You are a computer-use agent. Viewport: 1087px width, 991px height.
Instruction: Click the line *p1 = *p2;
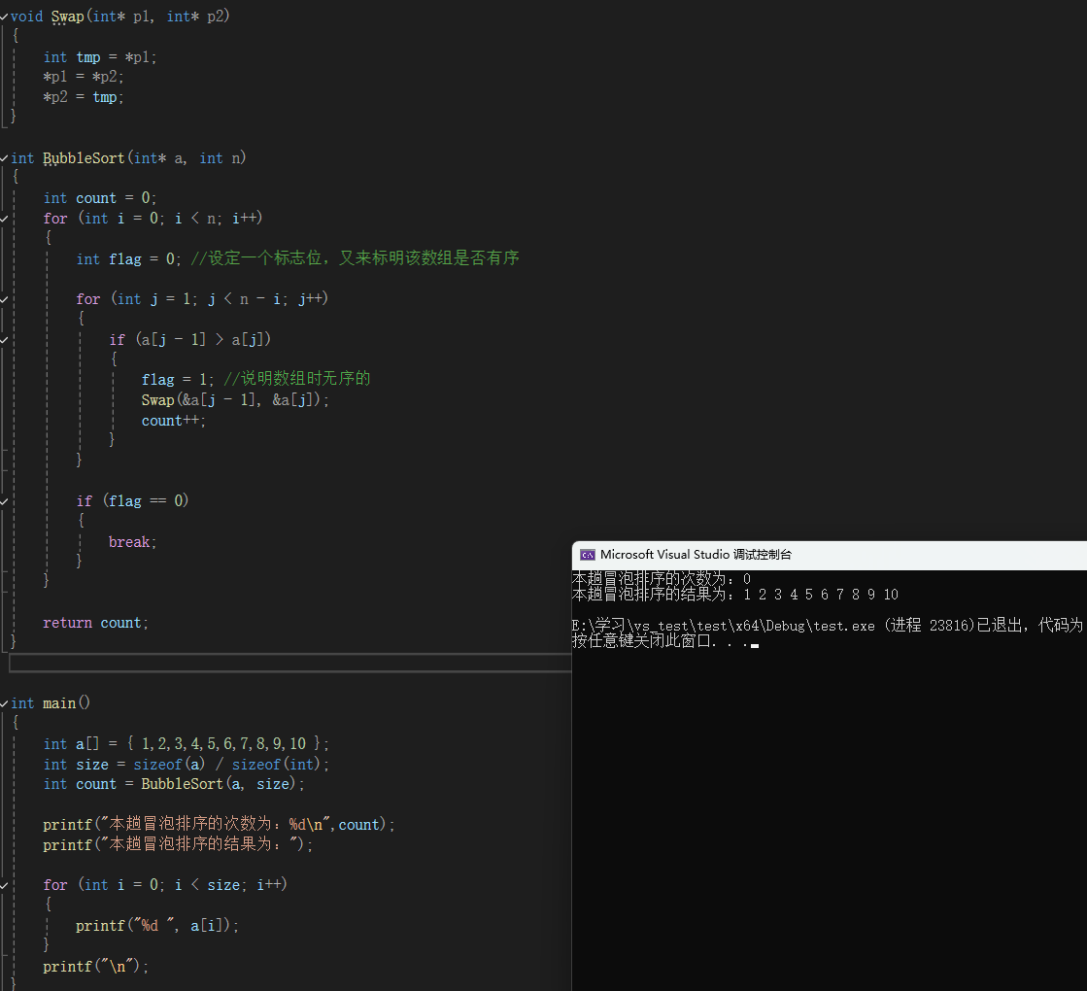(x=84, y=77)
